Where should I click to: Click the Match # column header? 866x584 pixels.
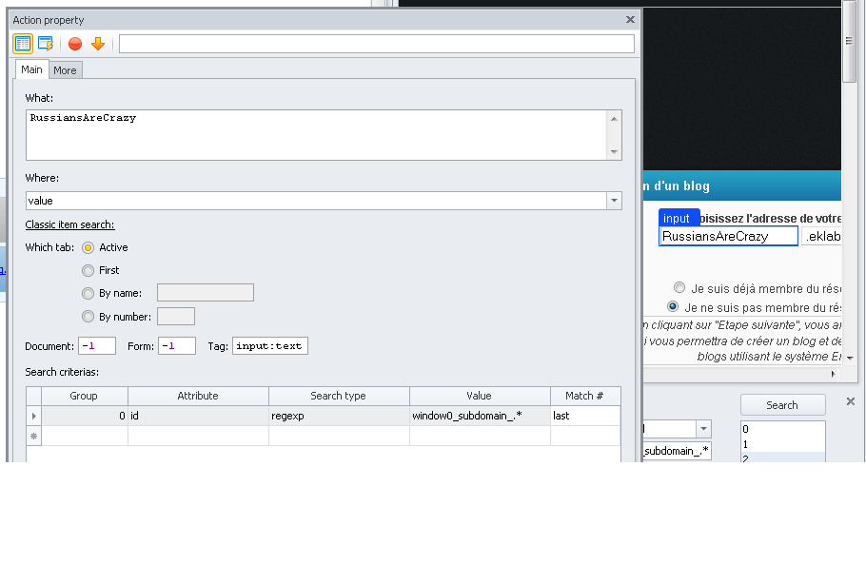585,396
